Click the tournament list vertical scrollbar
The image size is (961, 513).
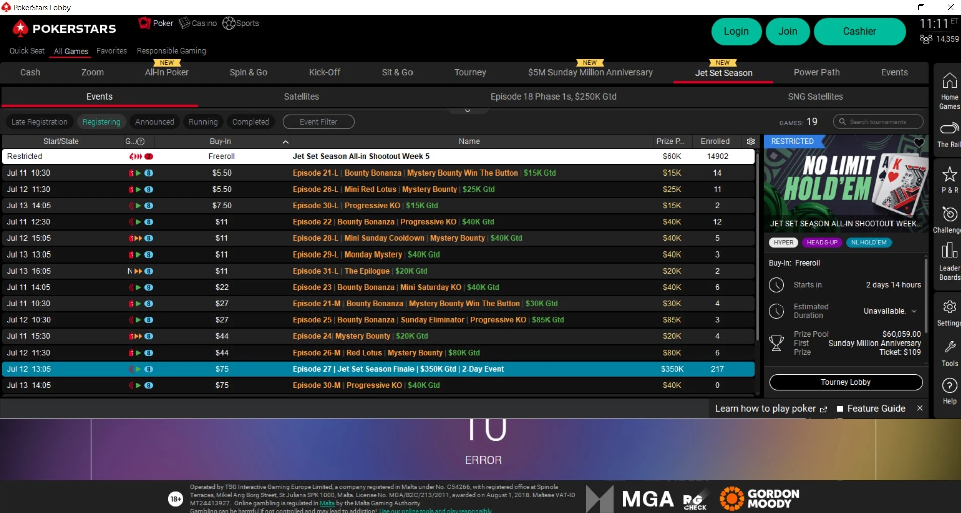point(757,246)
